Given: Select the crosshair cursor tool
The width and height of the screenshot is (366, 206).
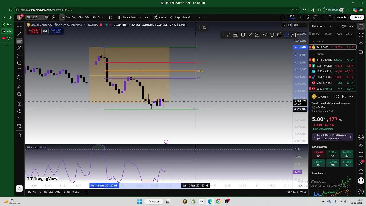Looking at the screenshot, I should [19, 26].
